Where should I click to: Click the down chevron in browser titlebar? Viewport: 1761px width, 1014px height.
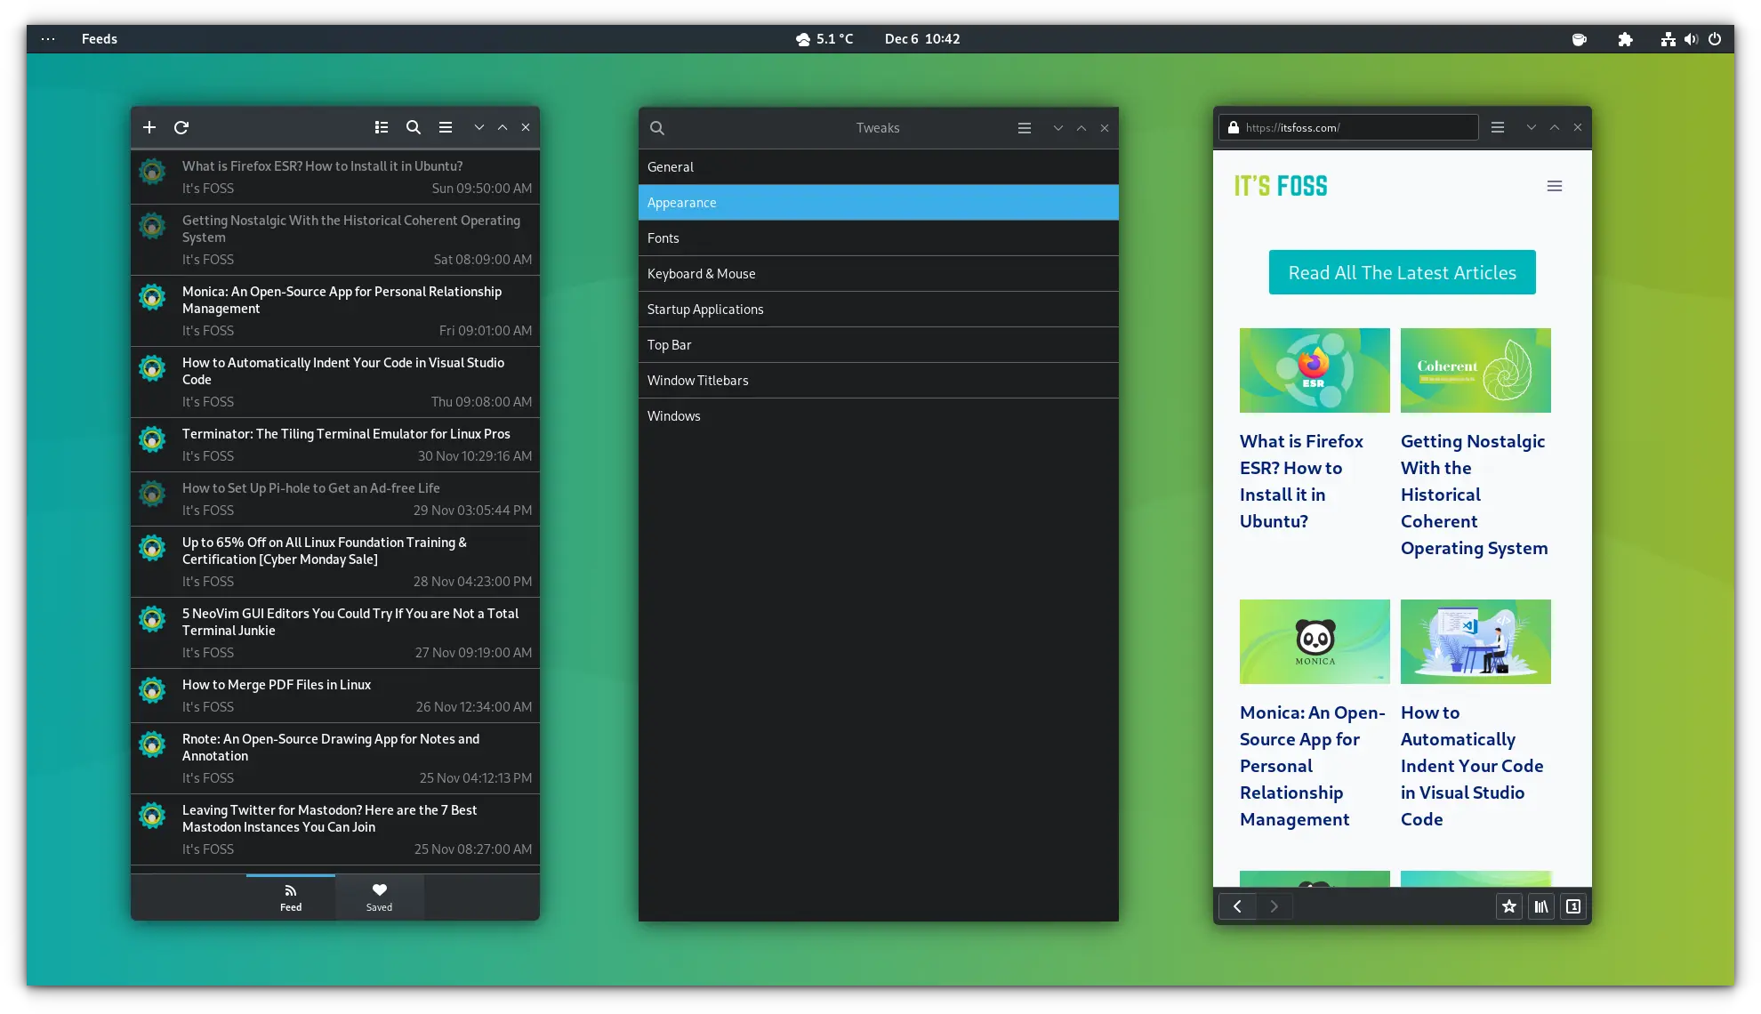tap(1532, 127)
